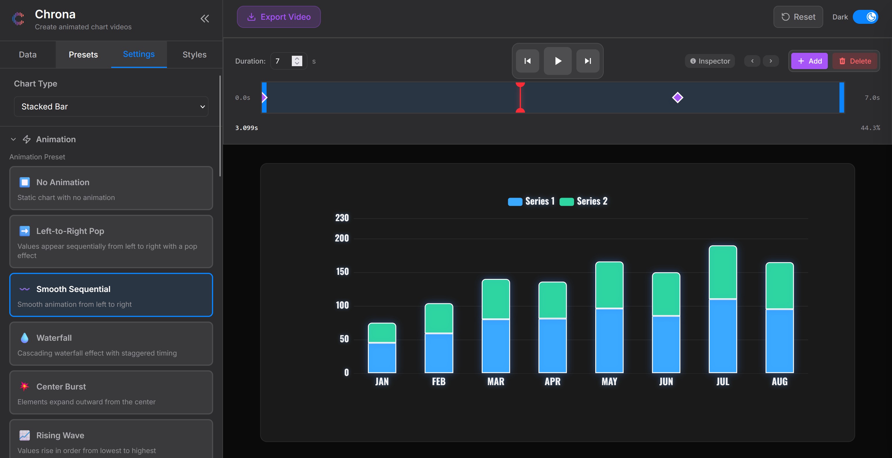The width and height of the screenshot is (892, 458).
Task: Select the Center Burst animation preset
Action: (111, 393)
